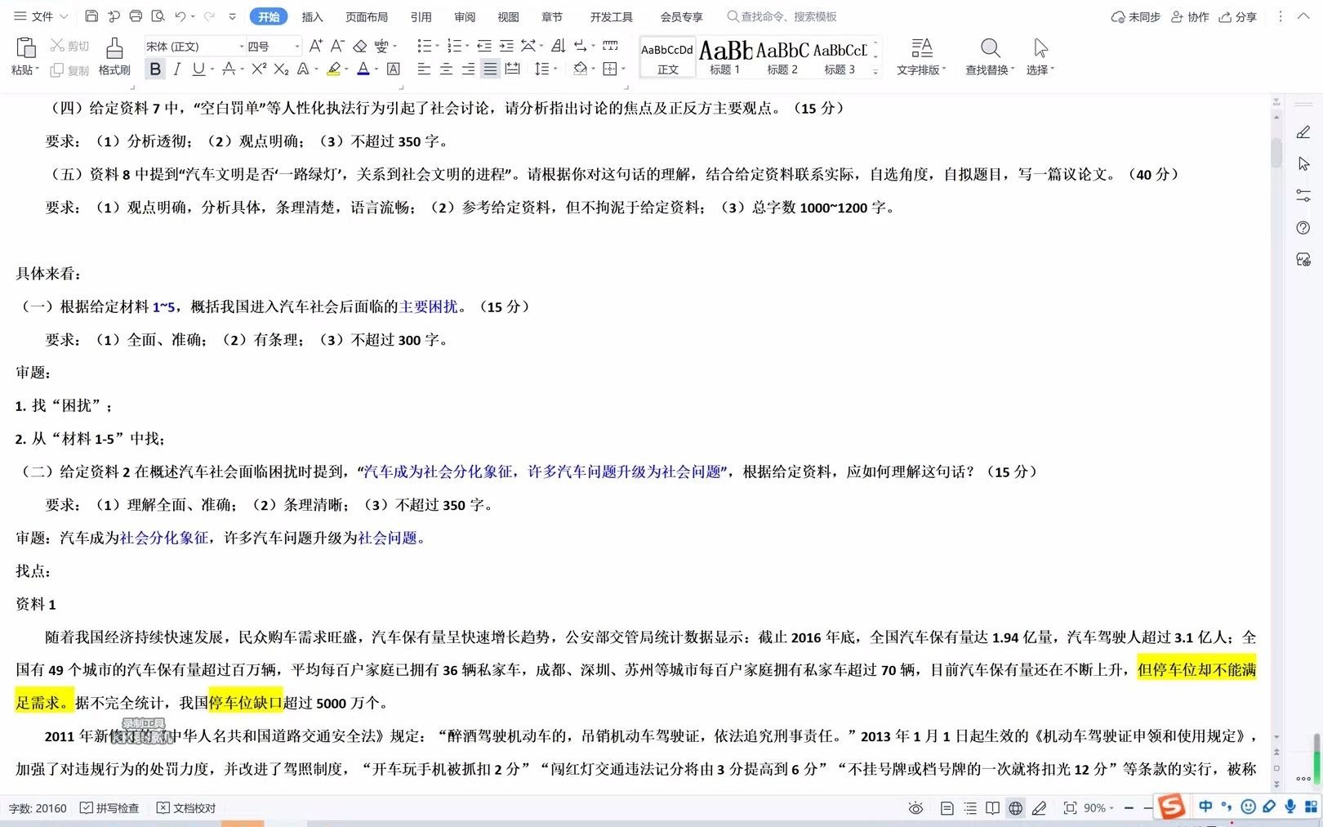1323x827 pixels.
Task: Select the Format Painter (格式刷) tool
Action: click(x=114, y=56)
